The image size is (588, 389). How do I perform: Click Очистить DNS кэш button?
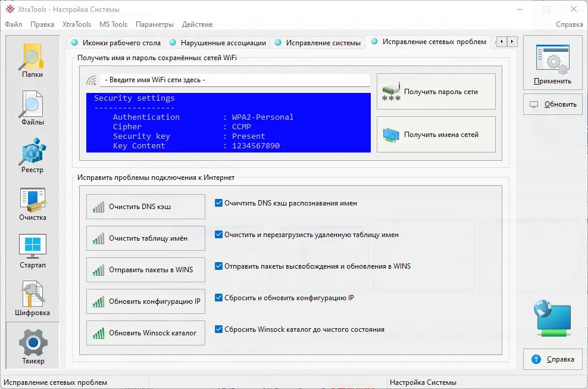coord(145,207)
